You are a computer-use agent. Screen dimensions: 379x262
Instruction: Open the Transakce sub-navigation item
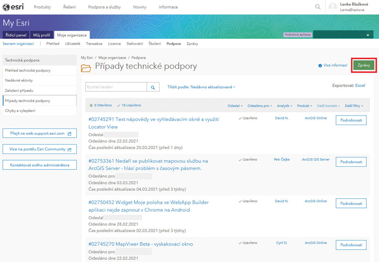(94, 44)
